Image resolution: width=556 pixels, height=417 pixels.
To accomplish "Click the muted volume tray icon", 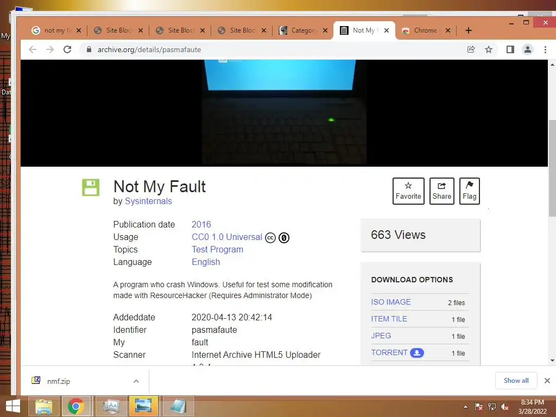I will [x=505, y=407].
